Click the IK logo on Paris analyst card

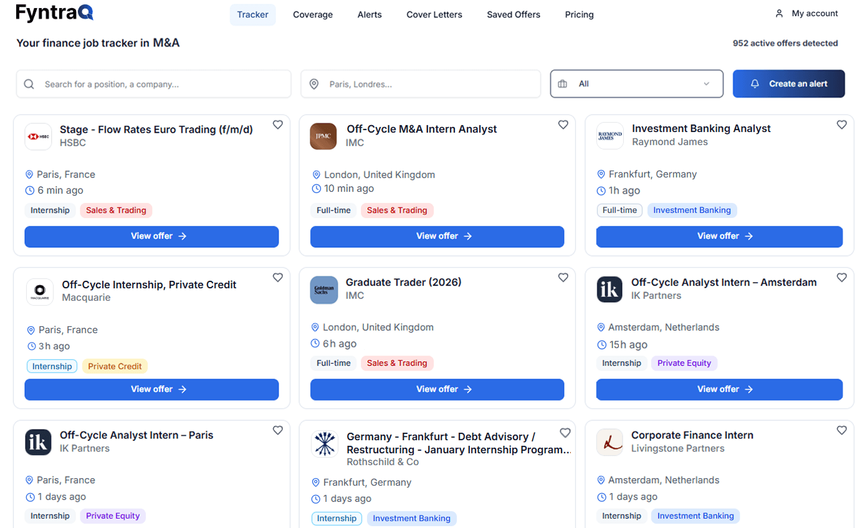click(38, 442)
